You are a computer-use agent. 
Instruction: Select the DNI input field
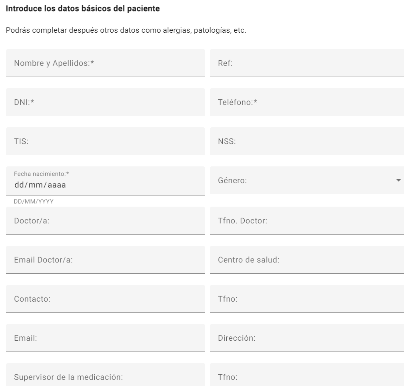point(104,102)
